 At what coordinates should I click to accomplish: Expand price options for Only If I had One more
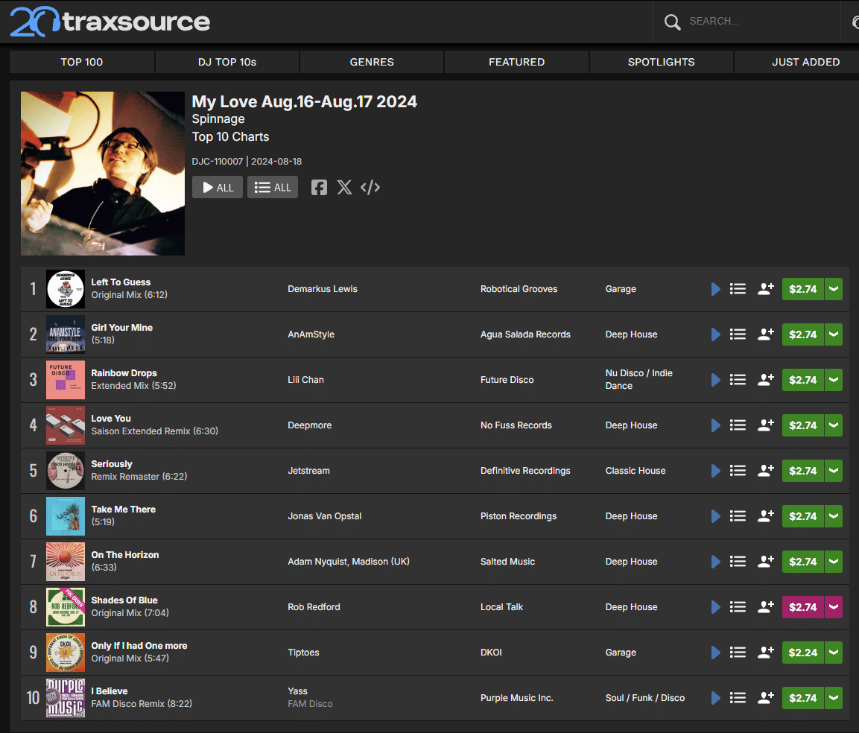pyautogui.click(x=834, y=653)
